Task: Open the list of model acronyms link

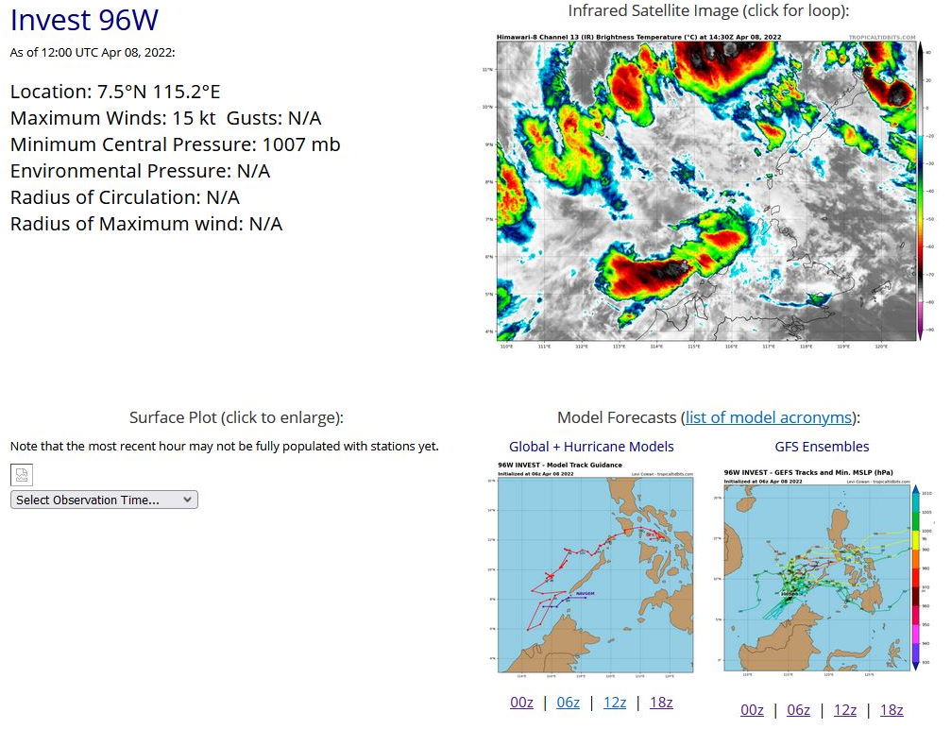Action: (768, 417)
